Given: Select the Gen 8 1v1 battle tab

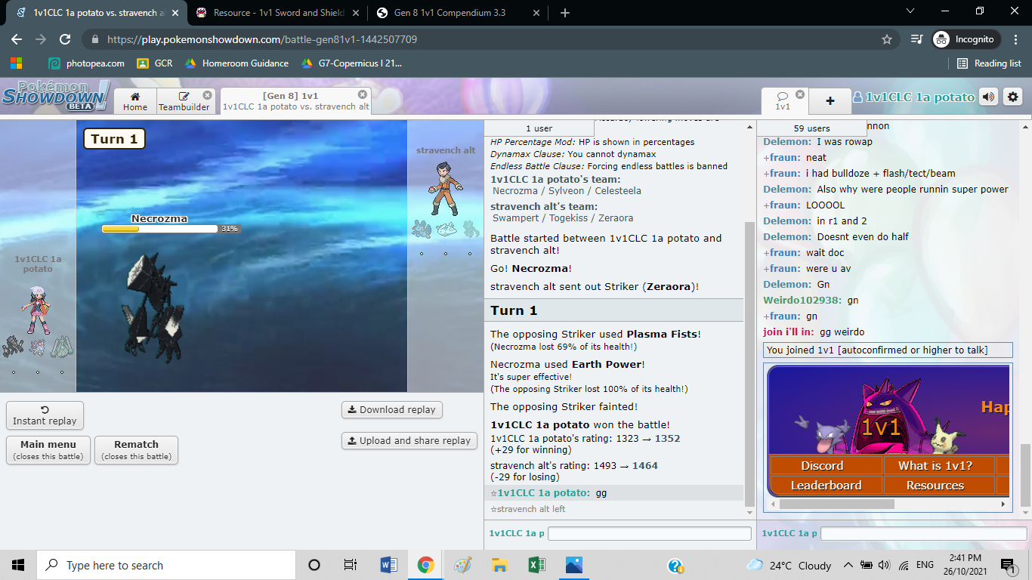Looking at the screenshot, I should click(295, 101).
